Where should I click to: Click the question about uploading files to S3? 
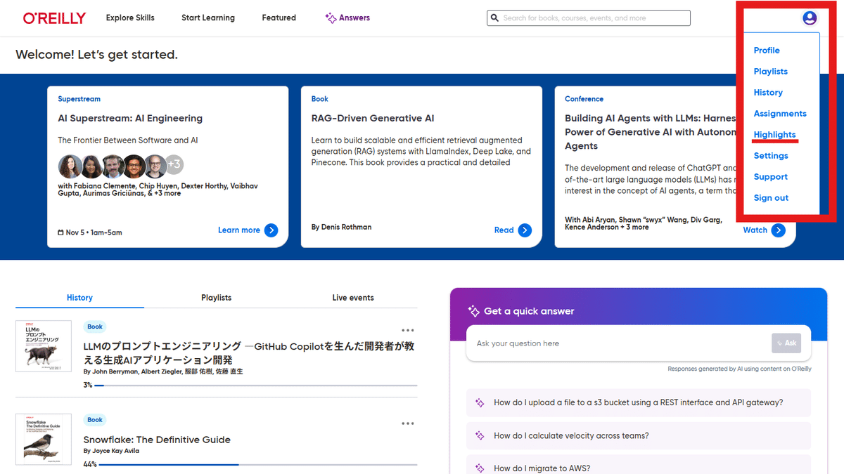pyautogui.click(x=637, y=402)
